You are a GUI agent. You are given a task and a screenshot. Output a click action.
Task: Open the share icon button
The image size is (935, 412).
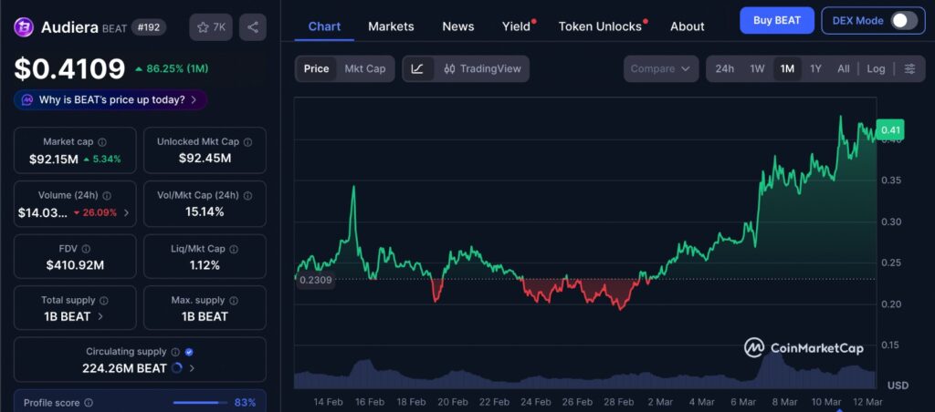pyautogui.click(x=253, y=27)
